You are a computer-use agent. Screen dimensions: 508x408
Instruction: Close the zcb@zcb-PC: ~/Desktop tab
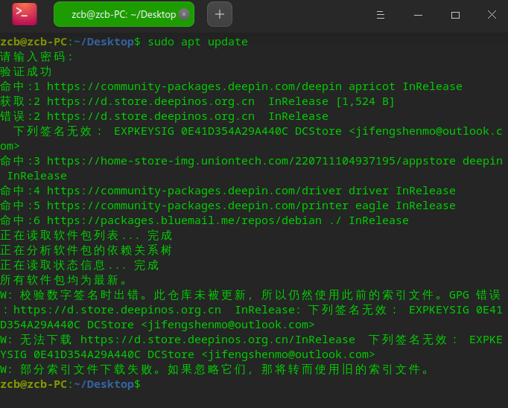(184, 14)
